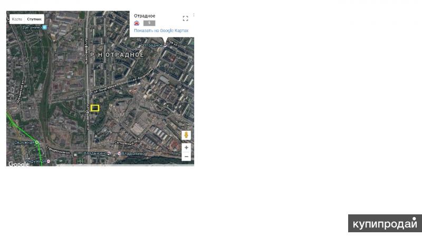Click the red metro icon under Отрадное
Image resolution: width=422 pixels, height=237 pixels.
(x=137, y=23)
